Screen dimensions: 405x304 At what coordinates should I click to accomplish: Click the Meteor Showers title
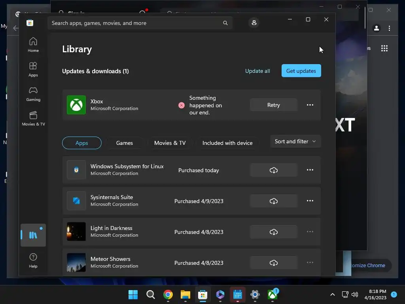click(x=110, y=259)
